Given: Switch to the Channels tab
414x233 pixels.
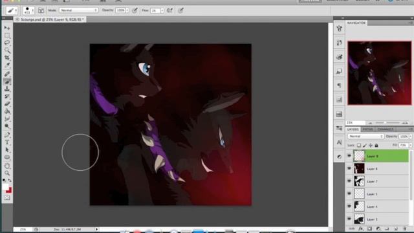Looking at the screenshot, I should (x=386, y=129).
